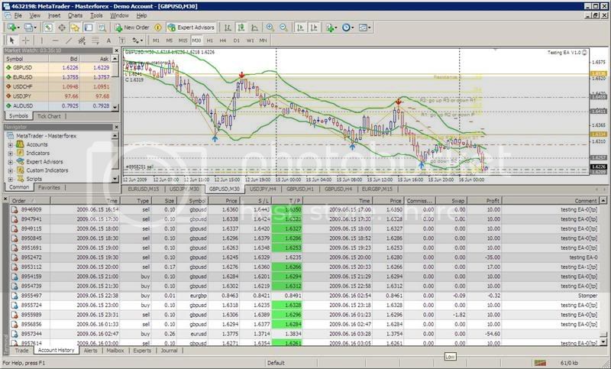611x369 pixels.
Task: Click the New Order button
Action: tap(131, 28)
